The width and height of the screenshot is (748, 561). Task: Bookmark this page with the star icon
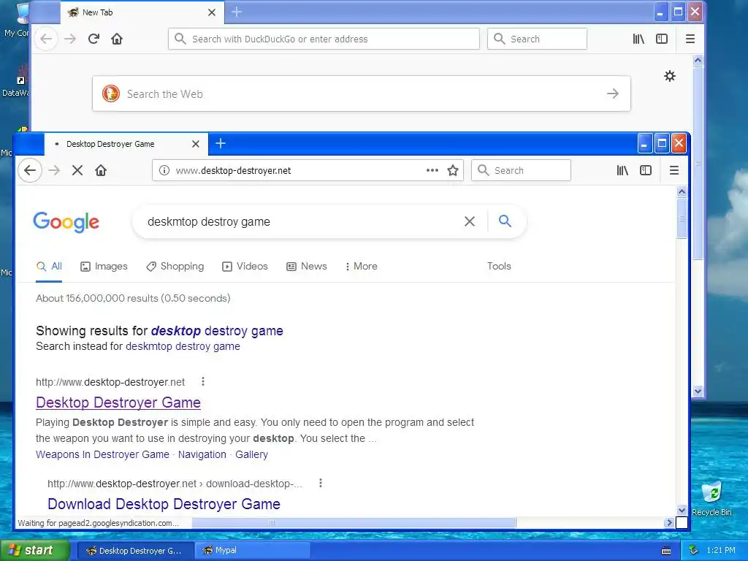(x=453, y=170)
